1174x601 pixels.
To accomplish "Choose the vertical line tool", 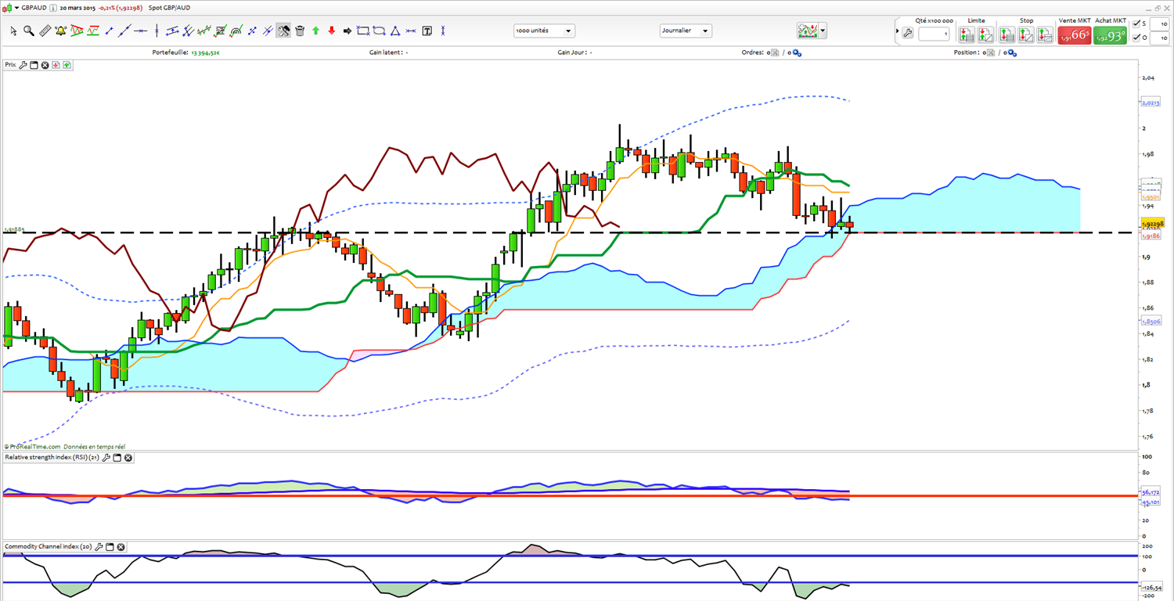I will (157, 31).
